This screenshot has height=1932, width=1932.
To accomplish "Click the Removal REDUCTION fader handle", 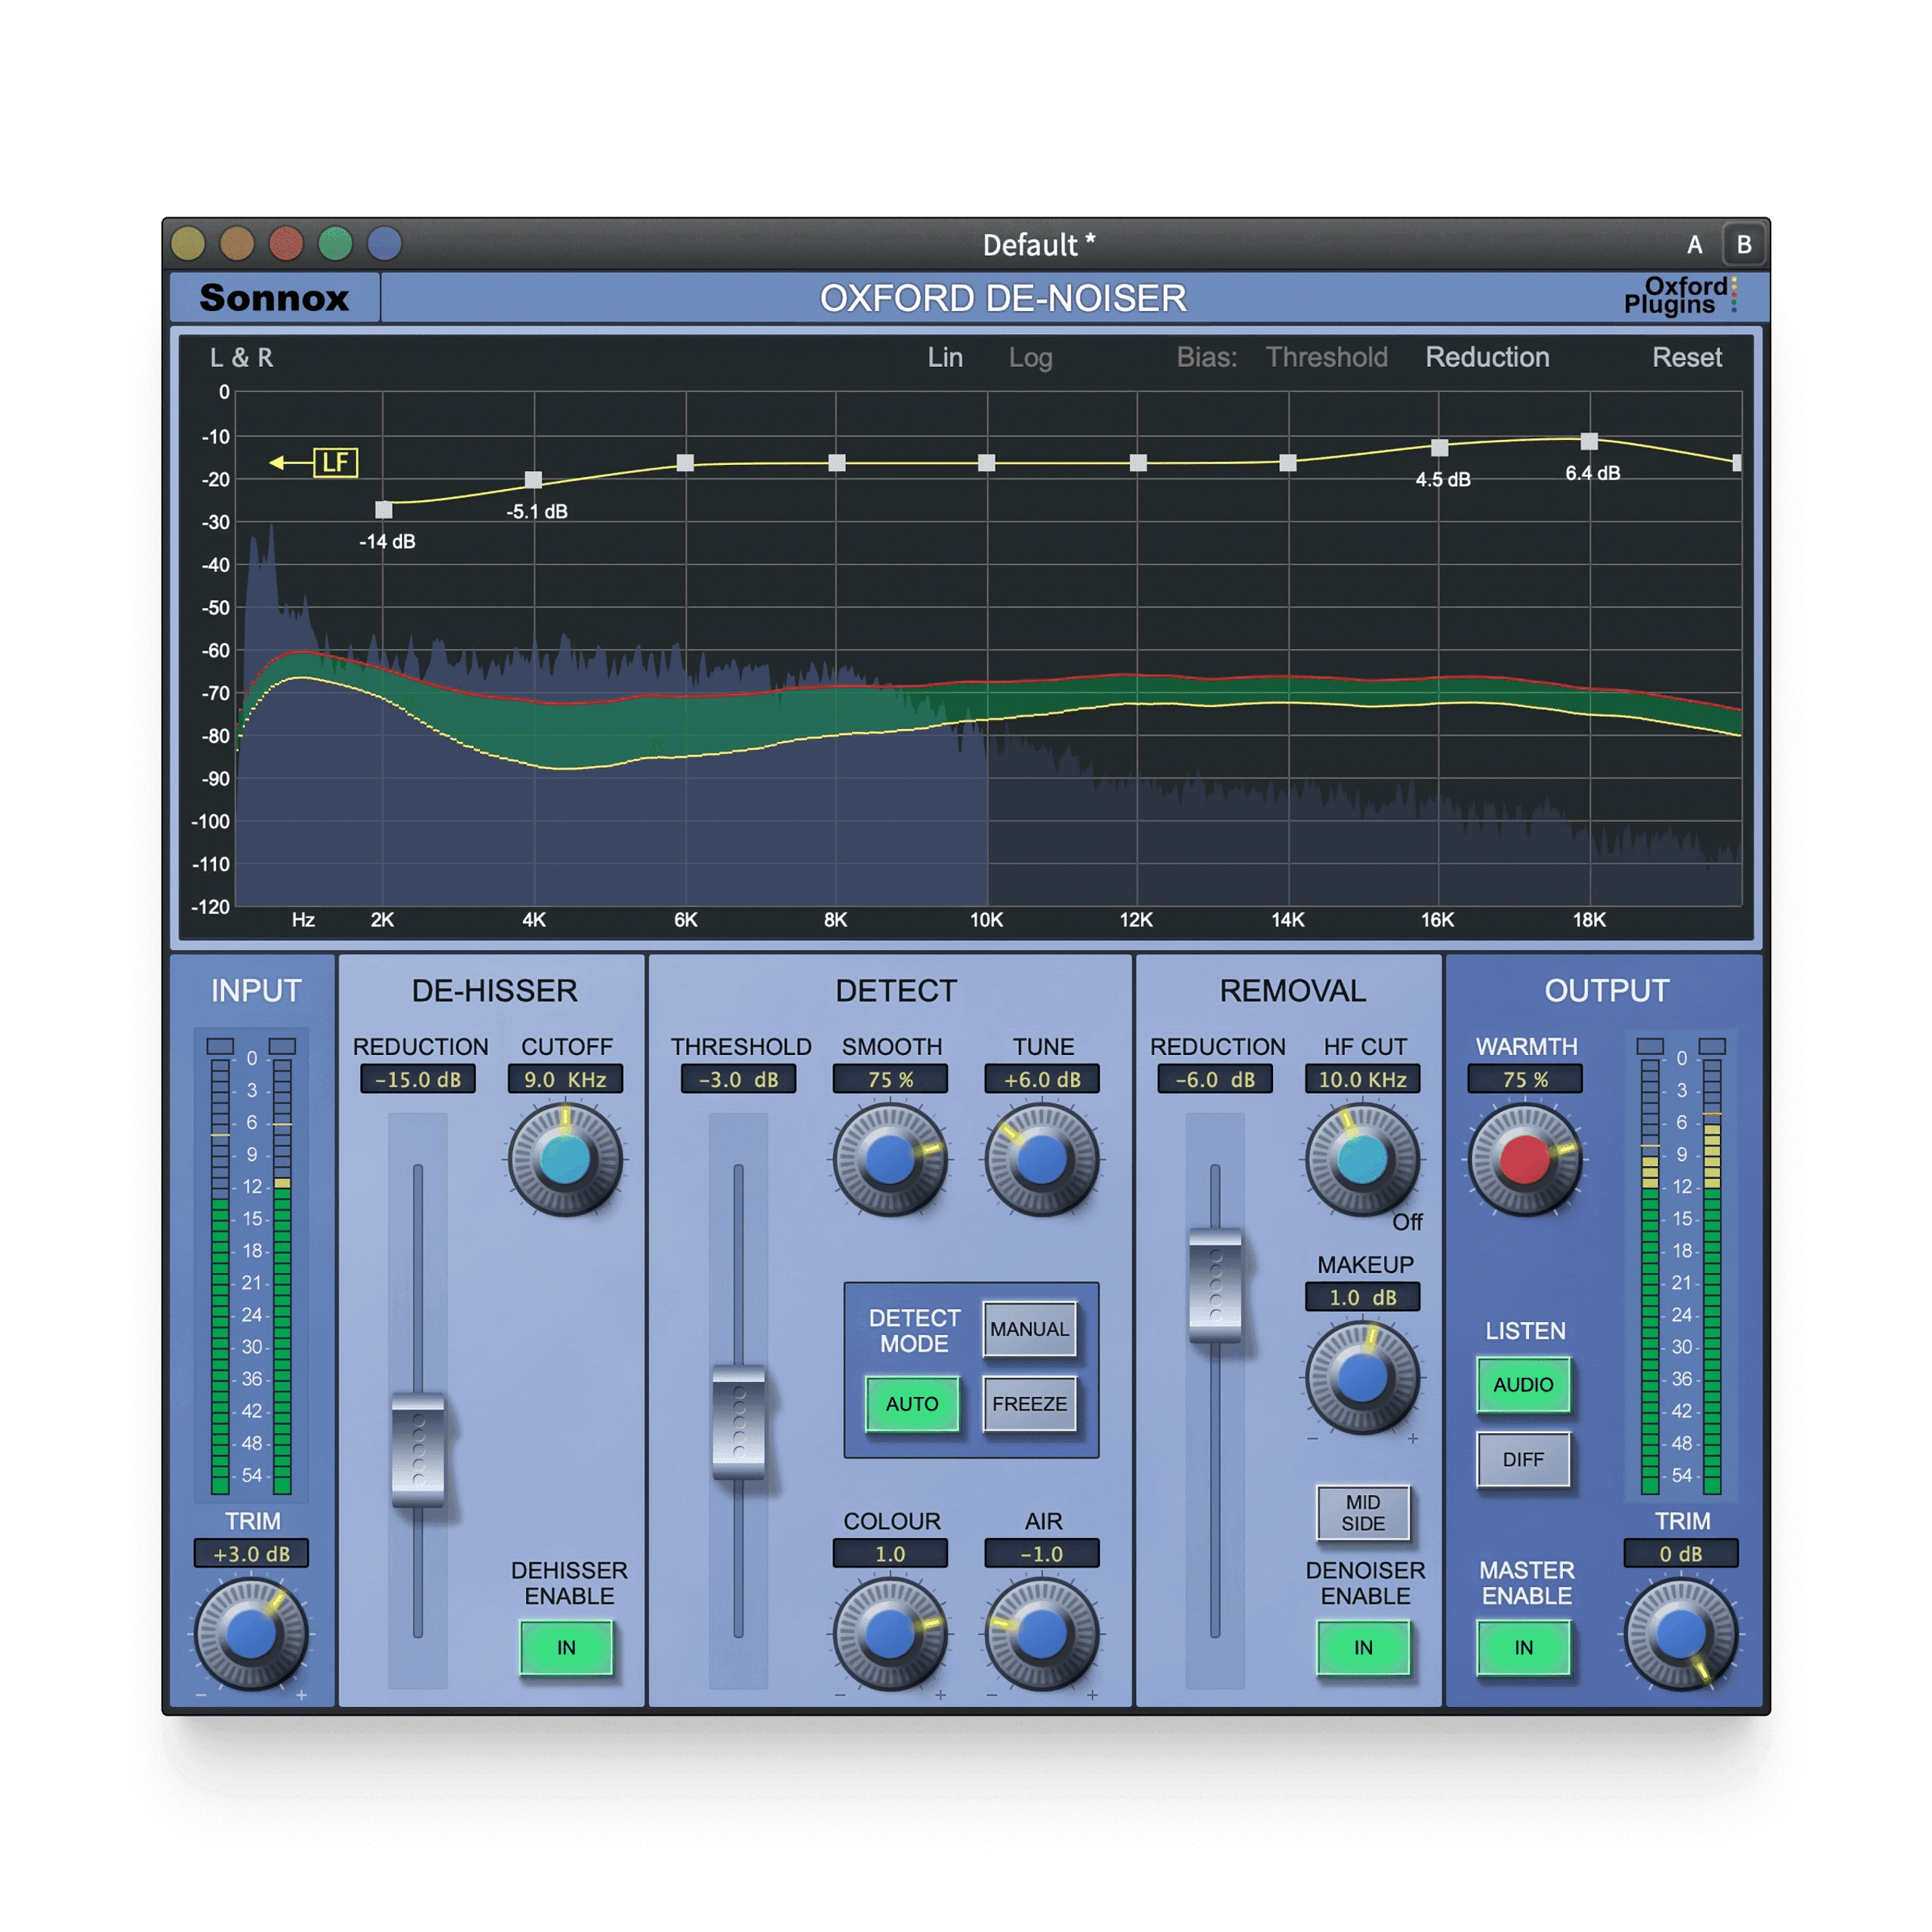I will [1215, 1285].
